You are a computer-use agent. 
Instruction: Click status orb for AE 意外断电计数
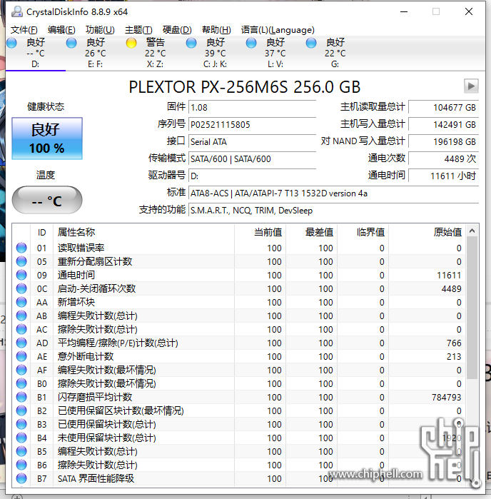point(21,356)
